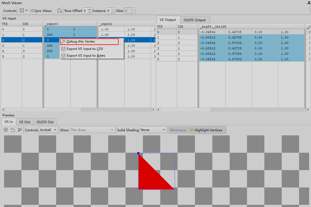Viewport: 311px width, 207px height.
Task: Click the wrench icon next to Debug this Vertex
Action: tap(64, 42)
